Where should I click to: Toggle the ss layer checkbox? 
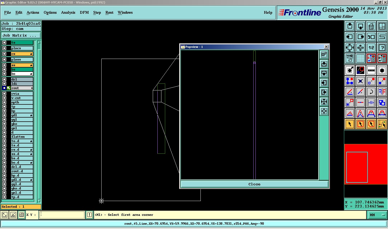[x=4, y=65]
